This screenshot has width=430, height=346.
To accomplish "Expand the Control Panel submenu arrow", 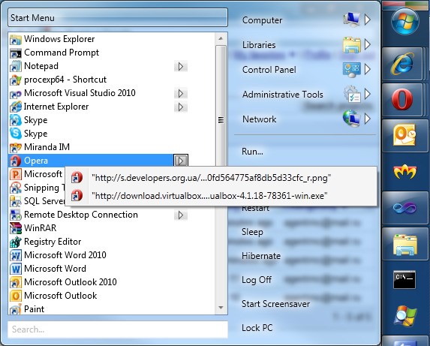I will [368, 69].
